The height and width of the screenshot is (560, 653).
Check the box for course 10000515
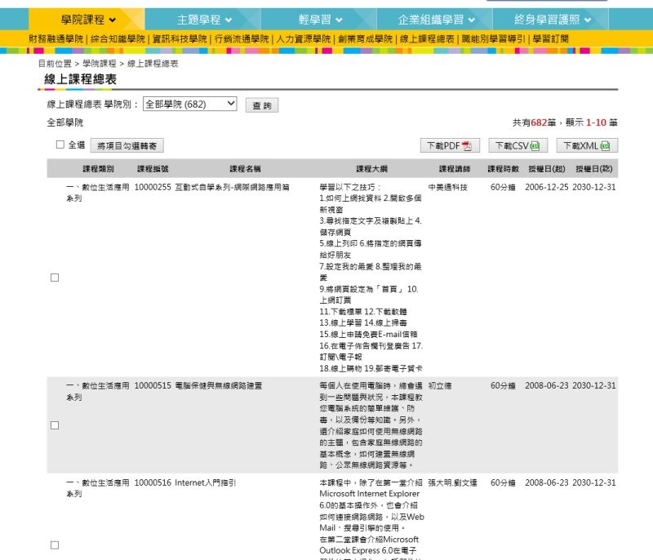click(55, 425)
